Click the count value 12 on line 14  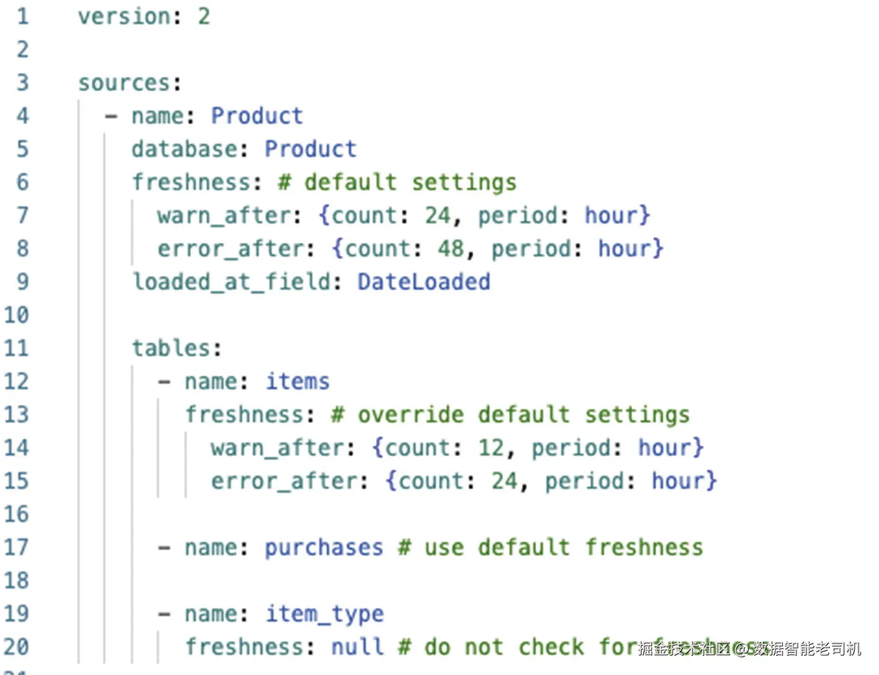[x=491, y=448]
